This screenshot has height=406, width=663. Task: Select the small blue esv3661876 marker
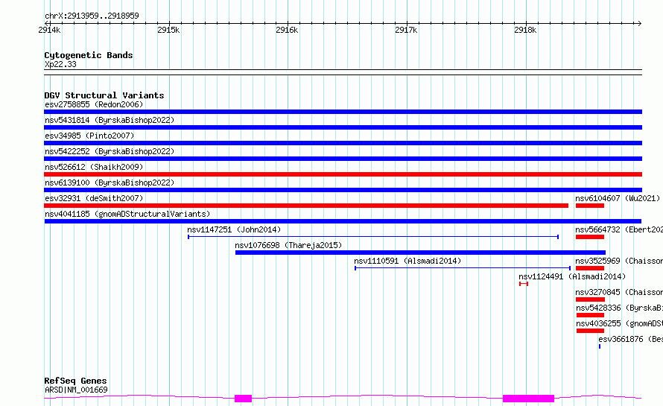[x=600, y=346]
